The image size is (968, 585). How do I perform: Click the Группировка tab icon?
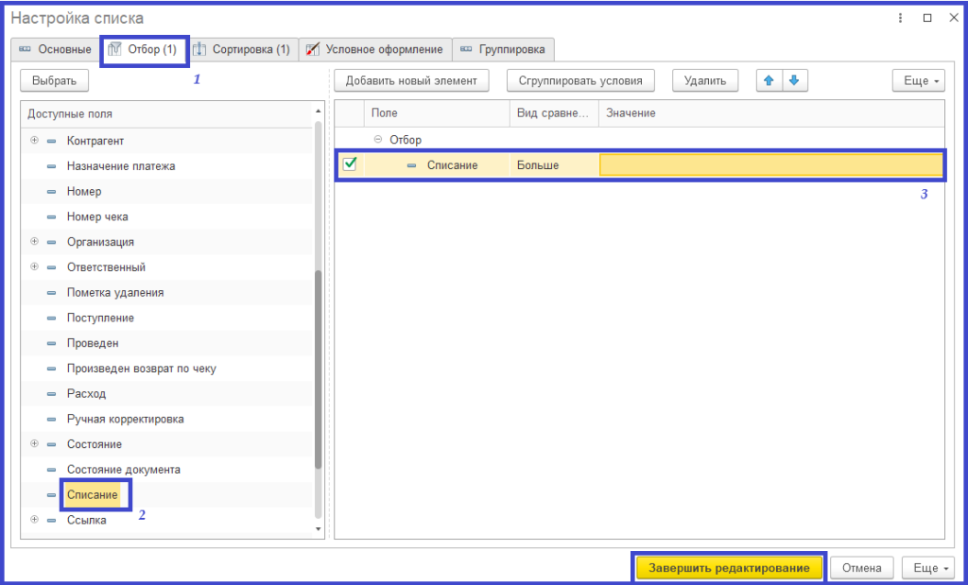tap(465, 49)
